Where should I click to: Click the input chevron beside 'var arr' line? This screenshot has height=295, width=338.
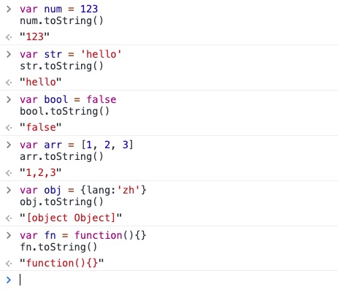pos(9,145)
